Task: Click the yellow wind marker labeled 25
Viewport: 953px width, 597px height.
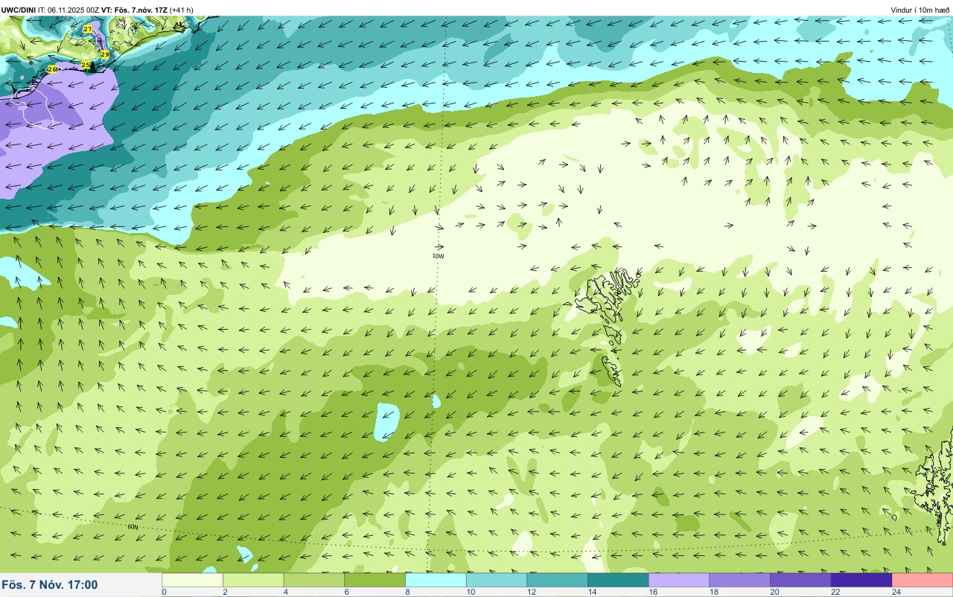Action: click(x=86, y=66)
